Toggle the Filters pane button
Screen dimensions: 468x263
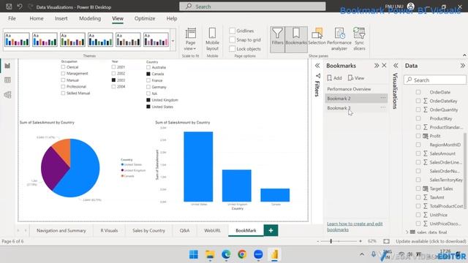277,39
